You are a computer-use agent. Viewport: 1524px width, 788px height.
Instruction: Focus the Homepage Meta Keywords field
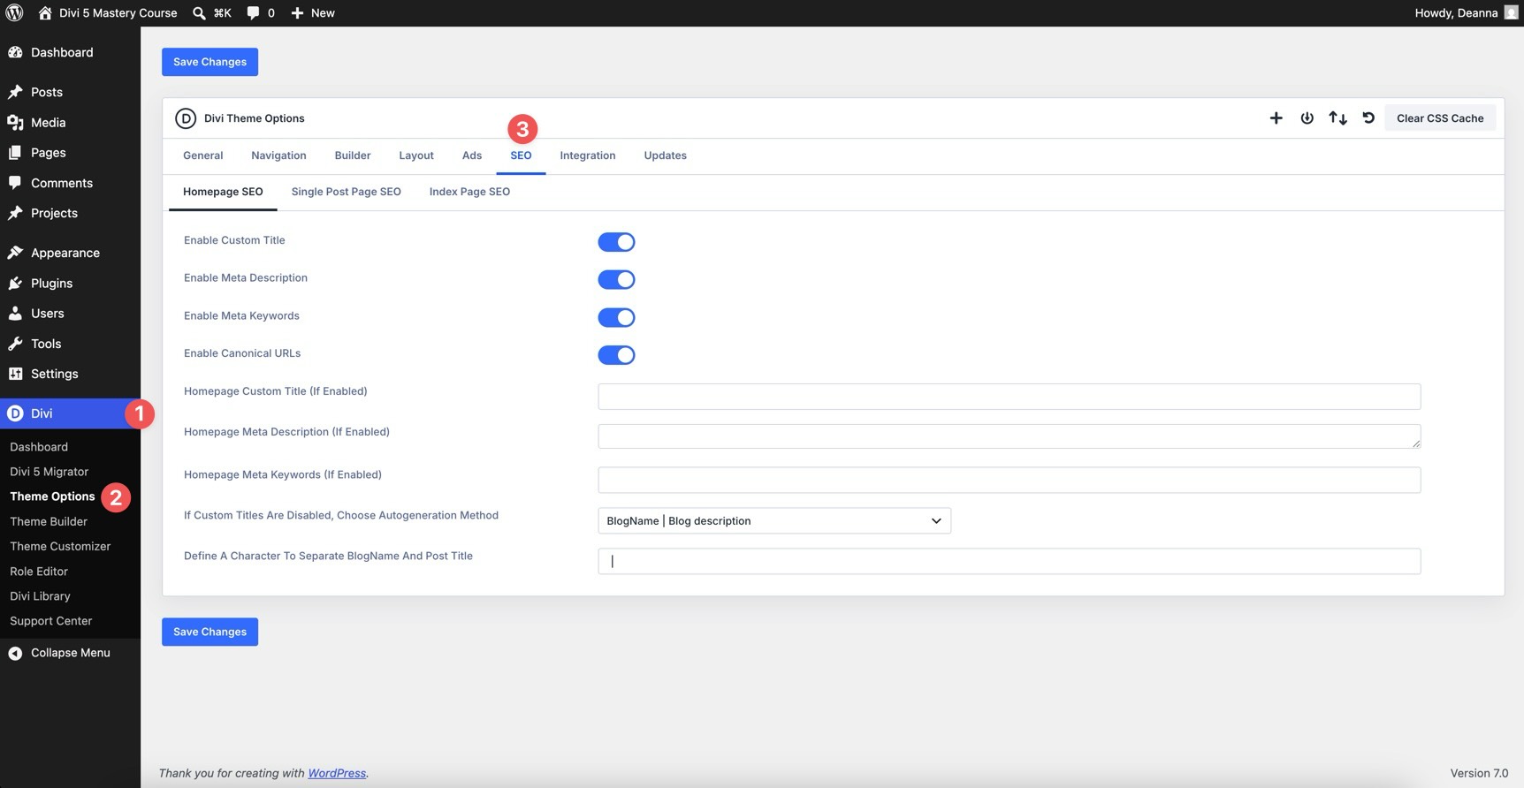coord(1009,480)
